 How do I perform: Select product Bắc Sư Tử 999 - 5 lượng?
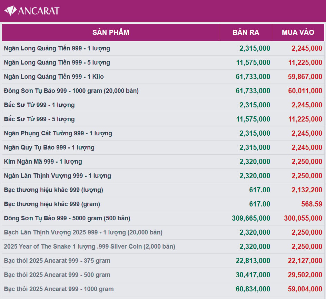pos(39,119)
